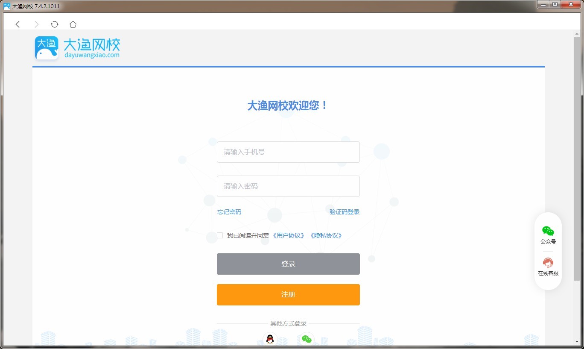
Task: Click the scrollbar up arrow
Action: [576, 33]
